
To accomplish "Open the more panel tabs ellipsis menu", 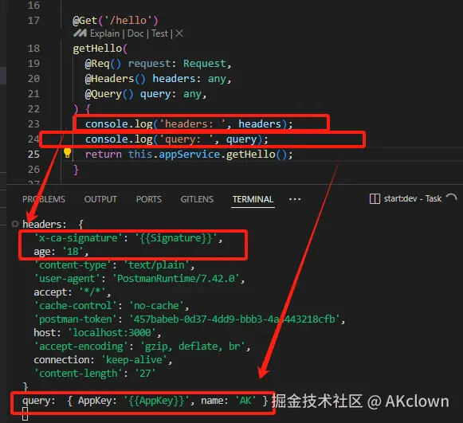I will [295, 199].
